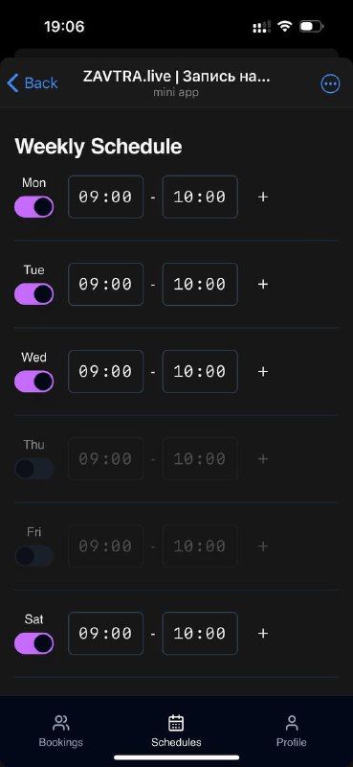Open Monday start time 09:00 picker
This screenshot has width=353, height=767.
105,197
